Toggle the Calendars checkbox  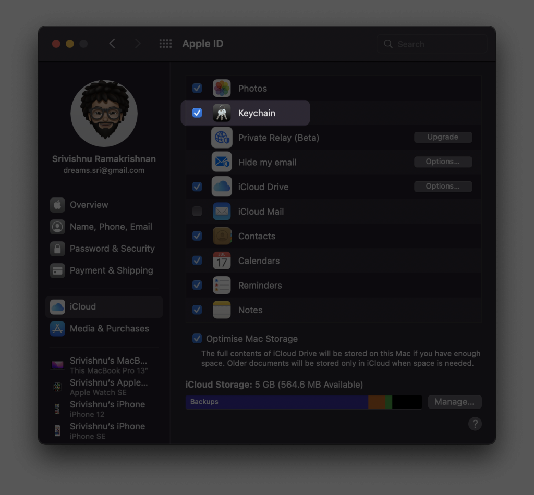(197, 261)
